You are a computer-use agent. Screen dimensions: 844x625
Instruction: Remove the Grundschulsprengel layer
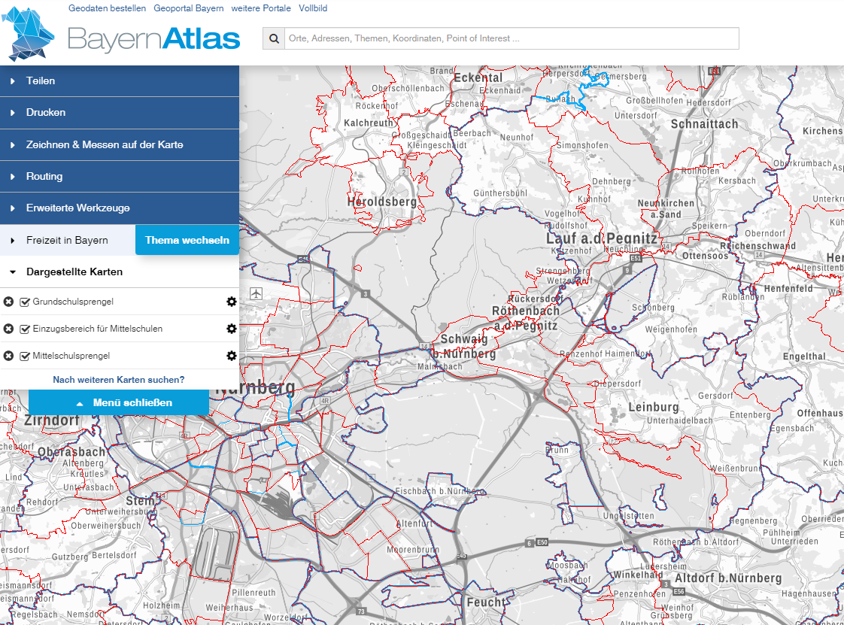[x=8, y=302]
